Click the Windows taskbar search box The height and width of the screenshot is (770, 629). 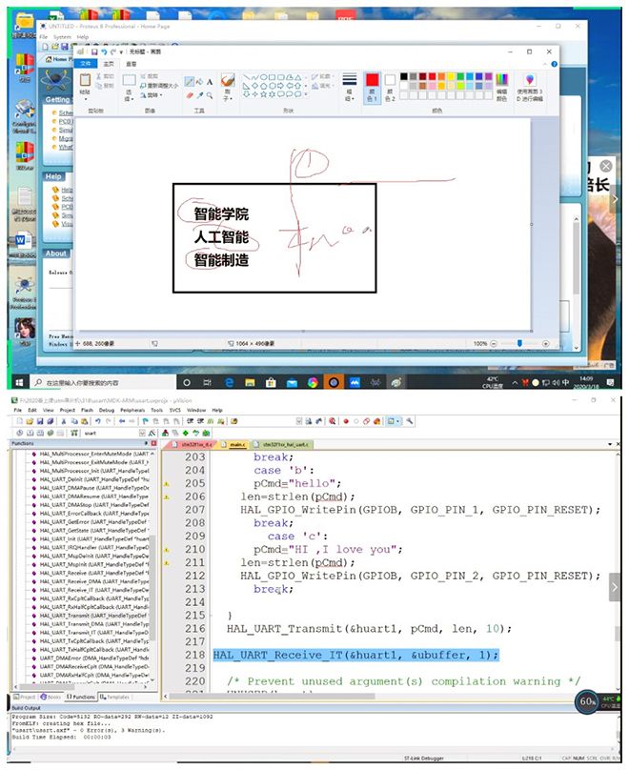[x=102, y=382]
